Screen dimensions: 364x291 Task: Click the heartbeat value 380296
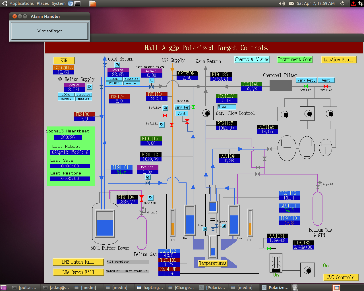click(68, 137)
